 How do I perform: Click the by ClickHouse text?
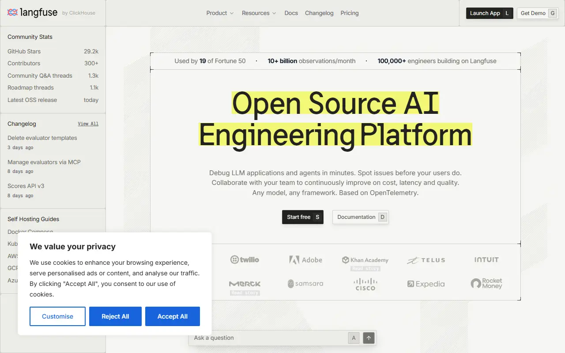pos(79,13)
